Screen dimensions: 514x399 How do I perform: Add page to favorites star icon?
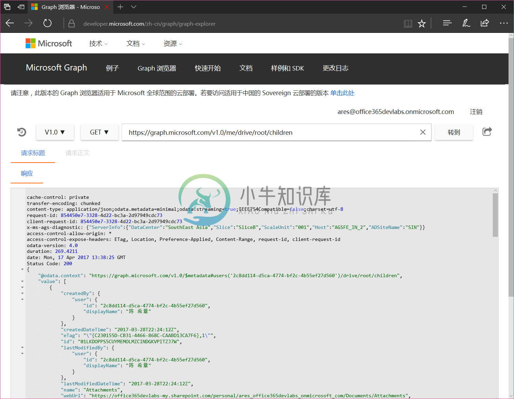tap(422, 24)
